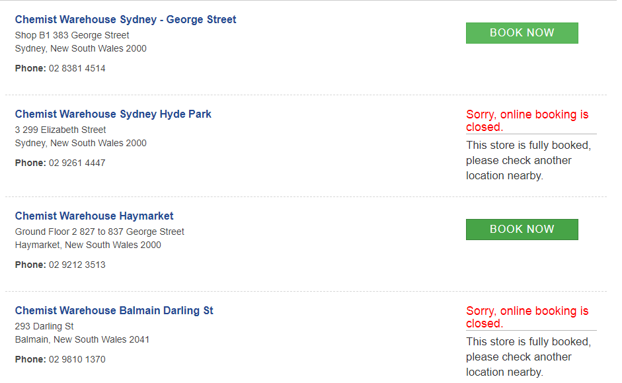The image size is (622, 383).
Task: Open Chemist Warehouse Sydney - George Street link
Action: [126, 20]
